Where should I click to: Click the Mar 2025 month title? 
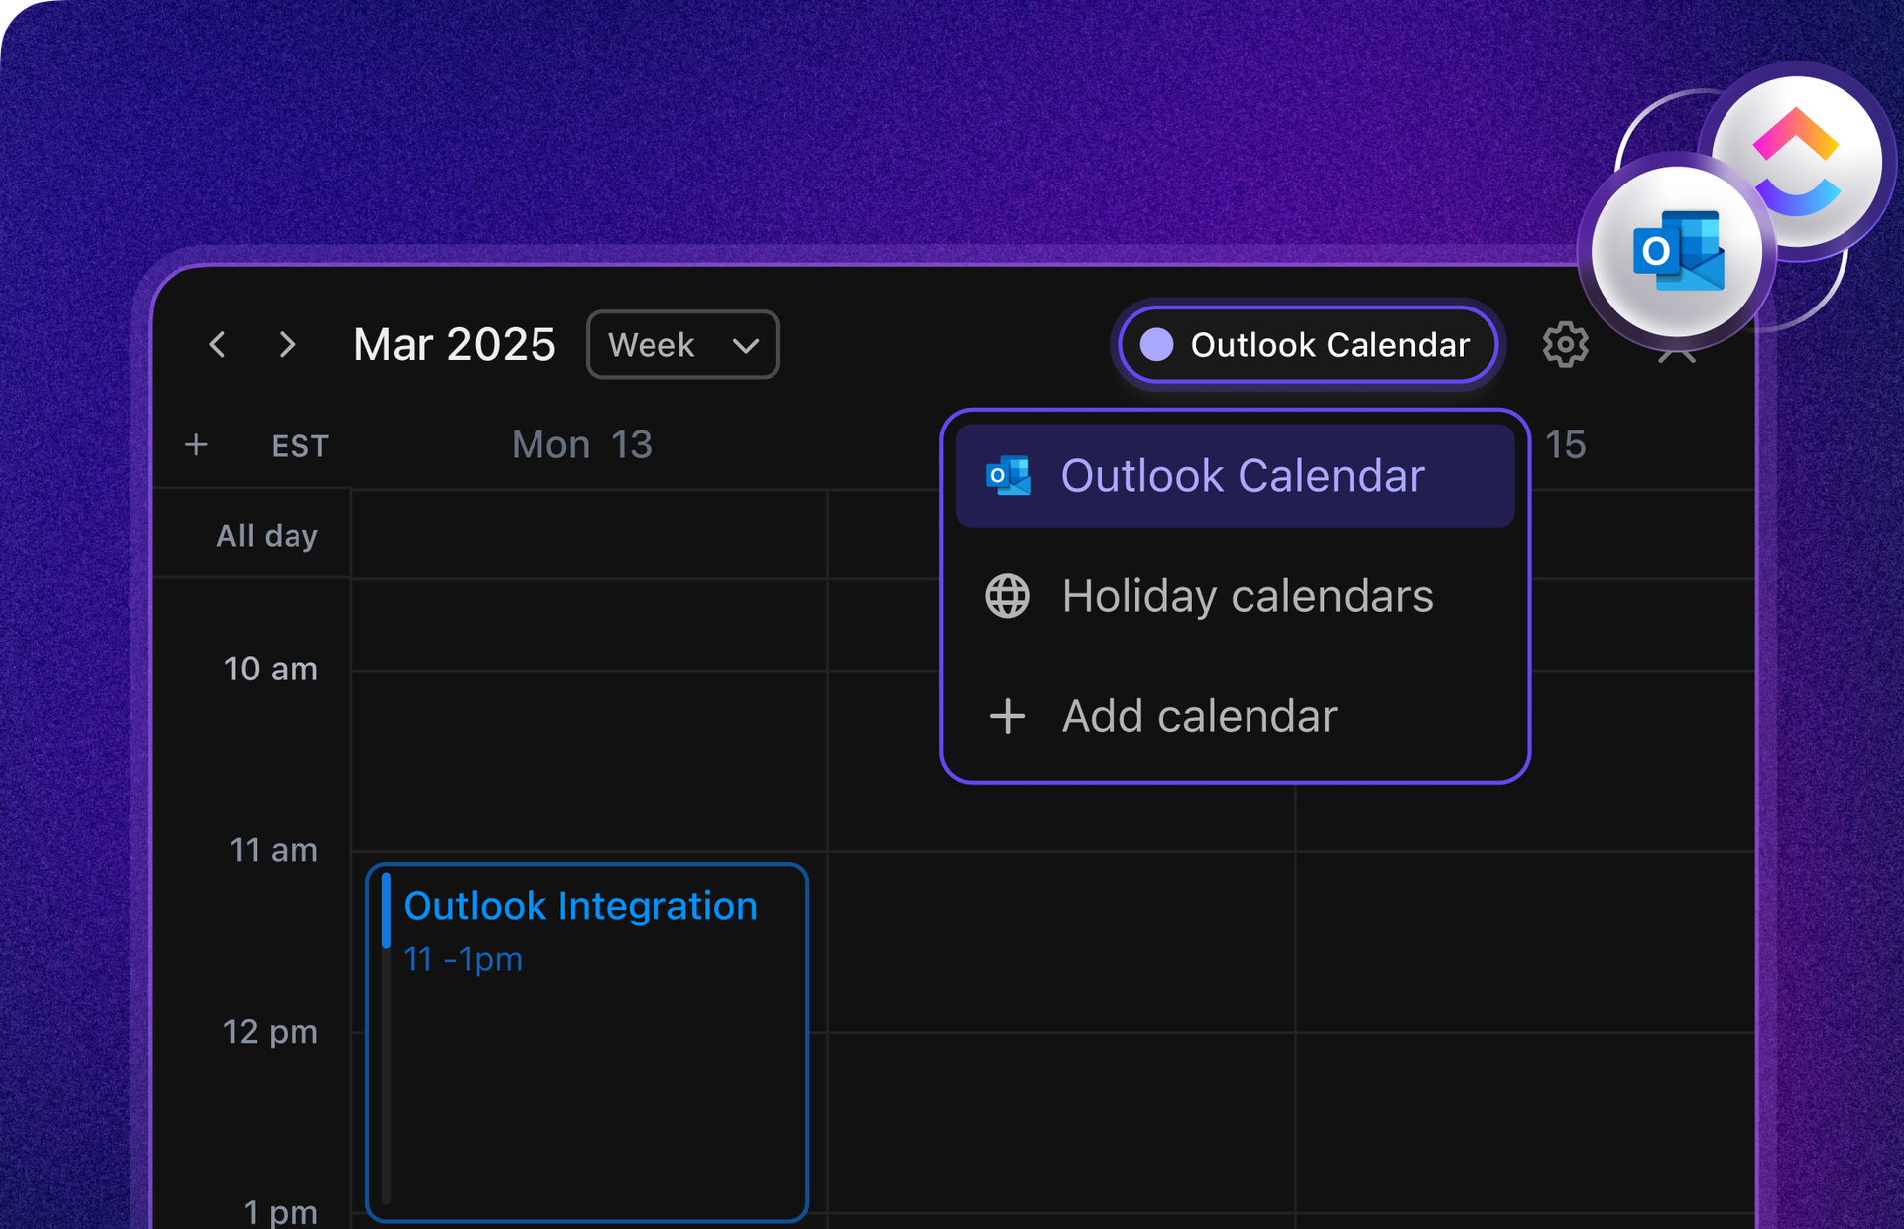click(454, 345)
